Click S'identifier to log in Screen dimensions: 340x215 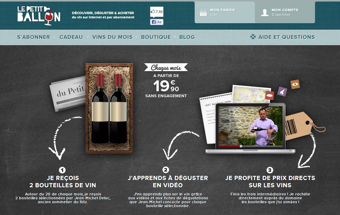(281, 15)
